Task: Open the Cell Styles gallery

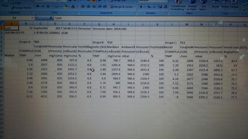Action: click(203, 8)
